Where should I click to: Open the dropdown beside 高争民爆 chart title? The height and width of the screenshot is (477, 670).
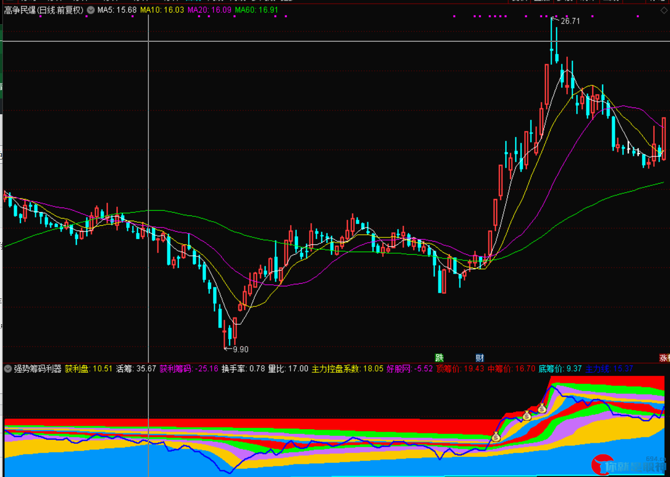coord(91,10)
